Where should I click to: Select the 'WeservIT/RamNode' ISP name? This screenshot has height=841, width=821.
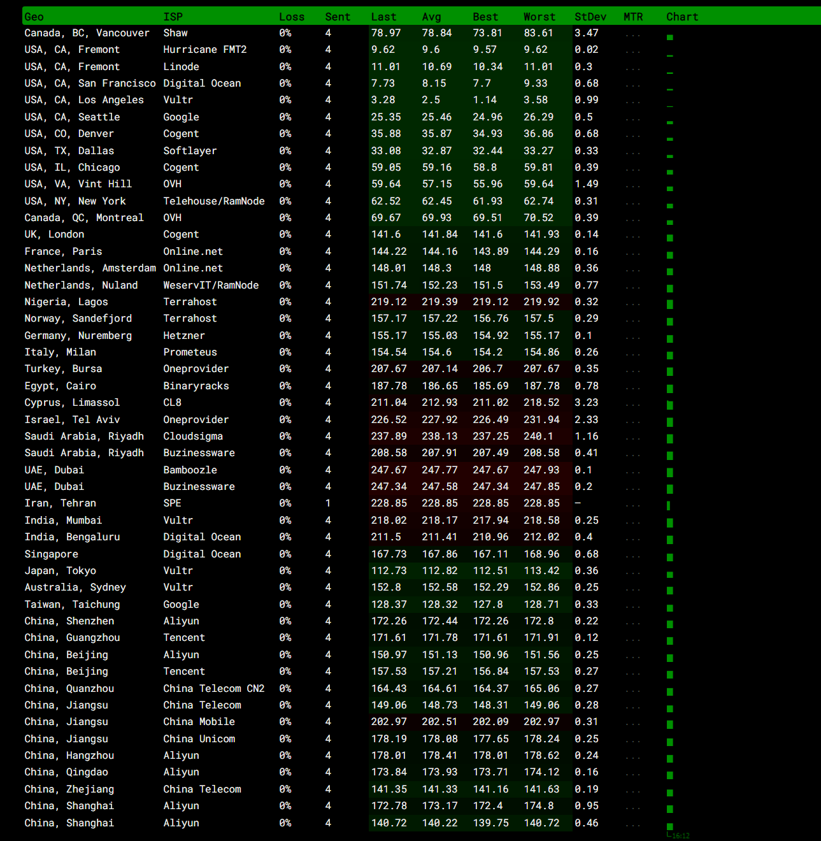(x=211, y=285)
